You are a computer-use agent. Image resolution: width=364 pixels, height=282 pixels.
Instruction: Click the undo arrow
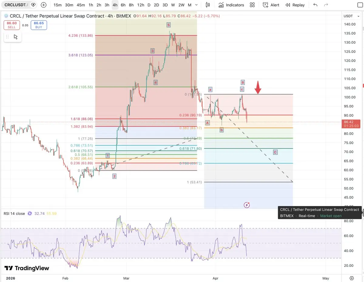coord(315,5)
